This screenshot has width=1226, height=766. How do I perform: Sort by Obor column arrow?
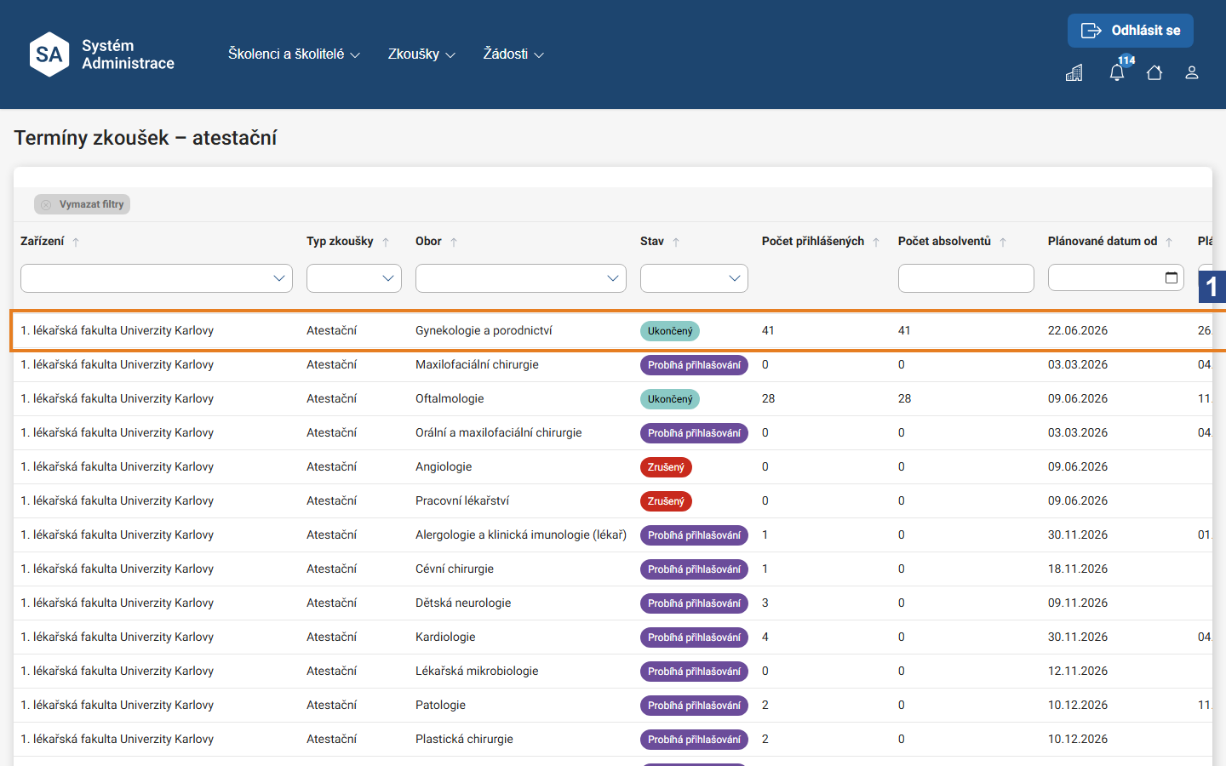point(454,242)
